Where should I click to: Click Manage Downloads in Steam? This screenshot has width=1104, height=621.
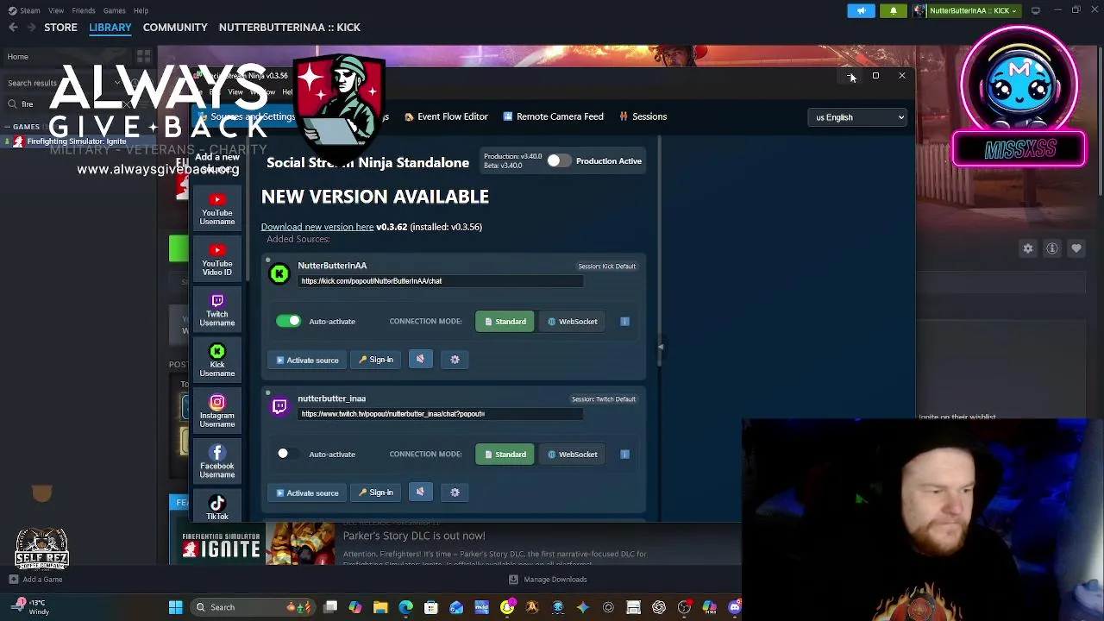pos(549,580)
